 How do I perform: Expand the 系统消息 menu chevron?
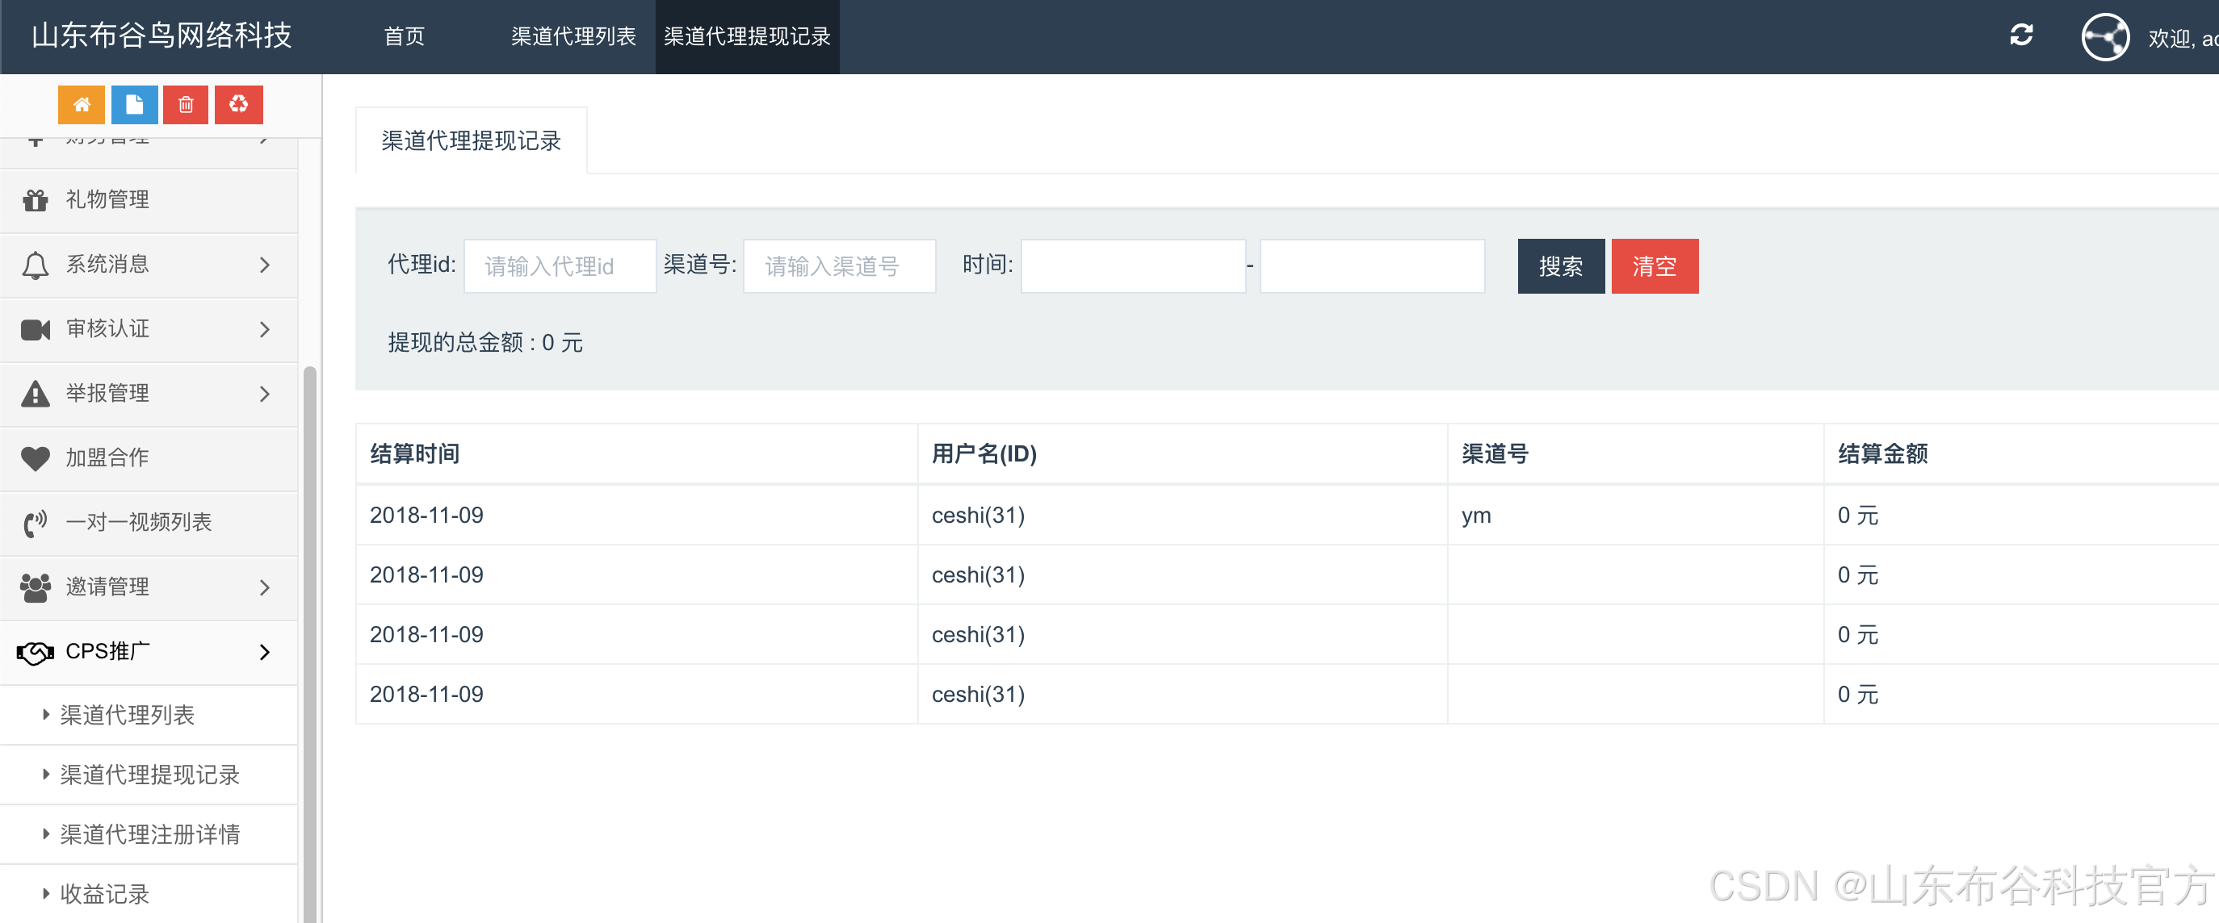pos(264,265)
